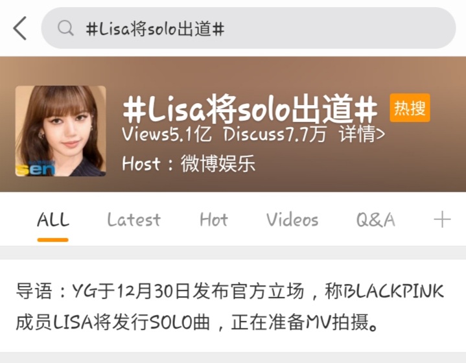466x363 pixels.
Task: Tap the plus icon beside Q&A tab
Action: click(442, 219)
